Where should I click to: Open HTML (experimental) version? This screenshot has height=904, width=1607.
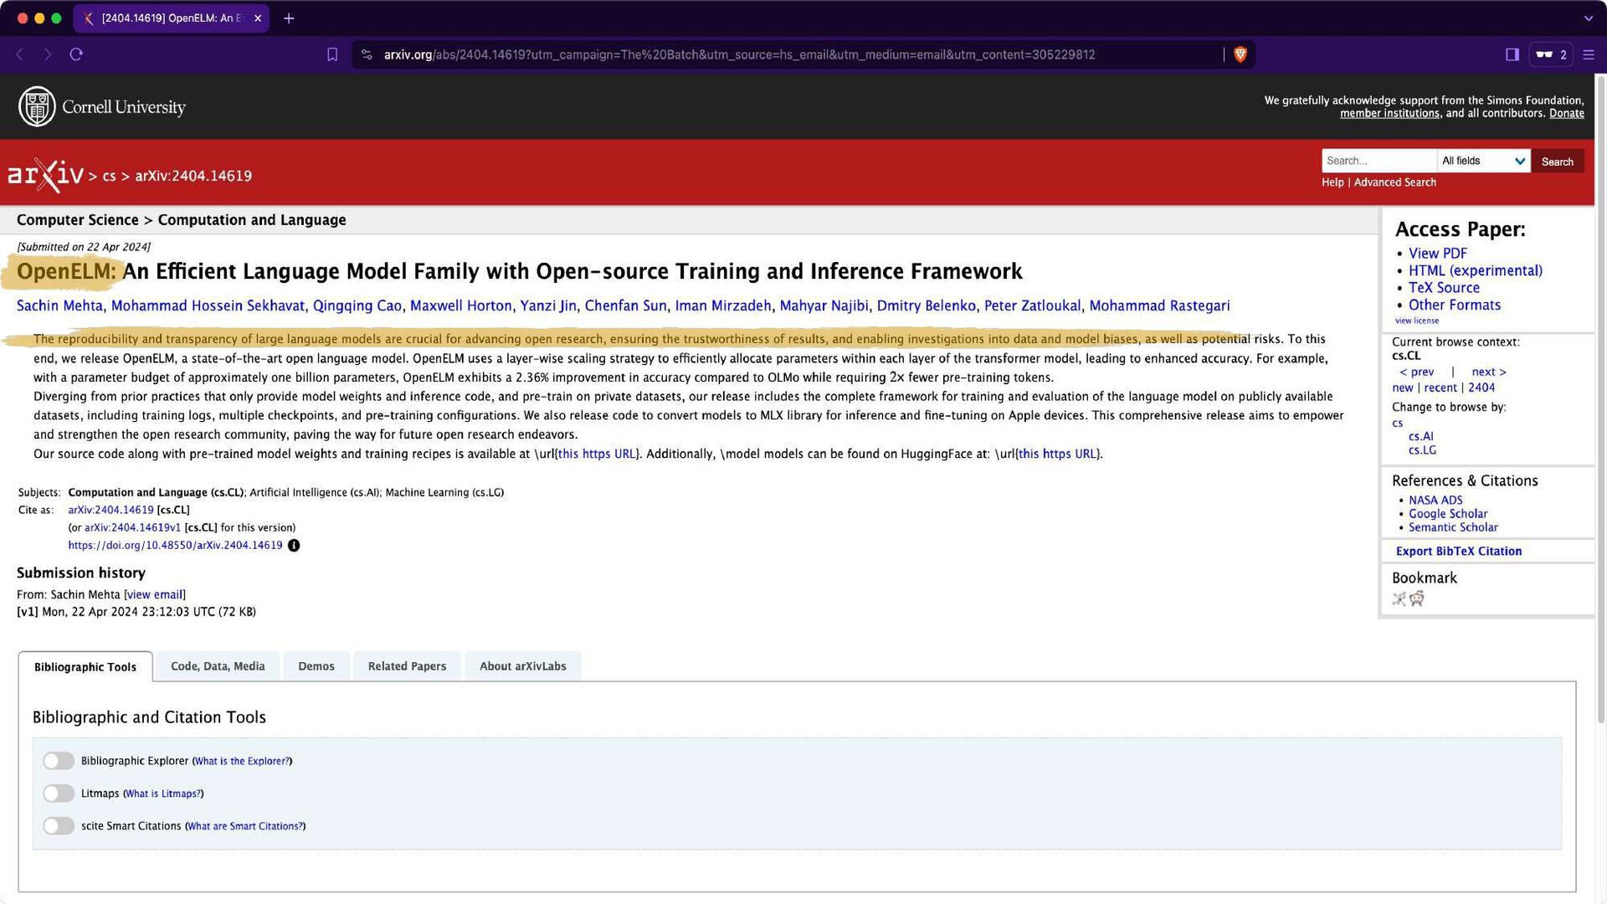point(1475,271)
